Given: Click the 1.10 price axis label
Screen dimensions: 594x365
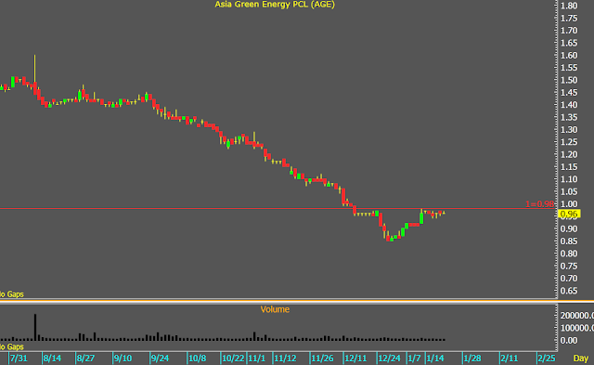Looking at the screenshot, I should 569,179.
